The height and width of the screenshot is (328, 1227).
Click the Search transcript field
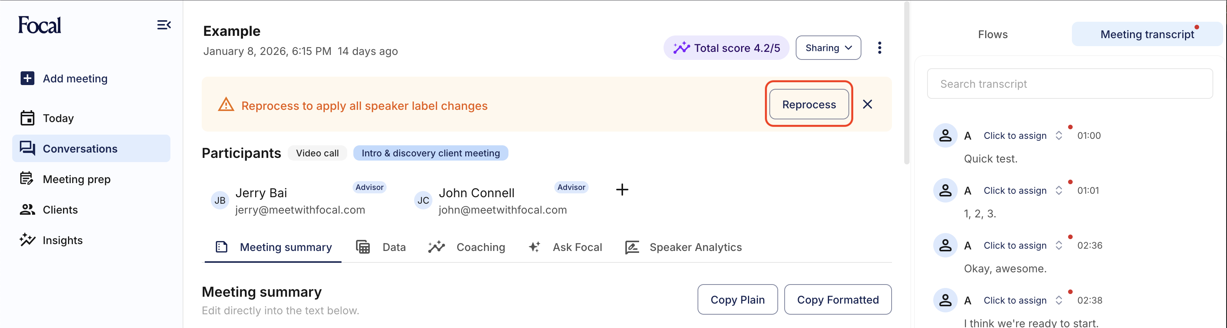tap(1069, 84)
